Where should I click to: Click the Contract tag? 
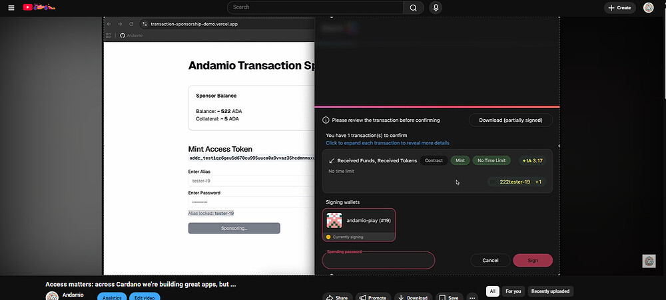434,160
